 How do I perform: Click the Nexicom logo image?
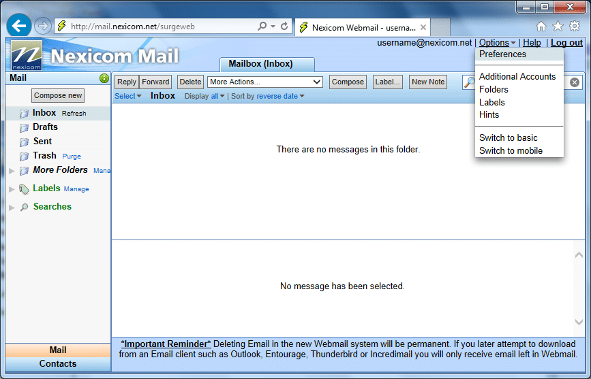click(27, 55)
